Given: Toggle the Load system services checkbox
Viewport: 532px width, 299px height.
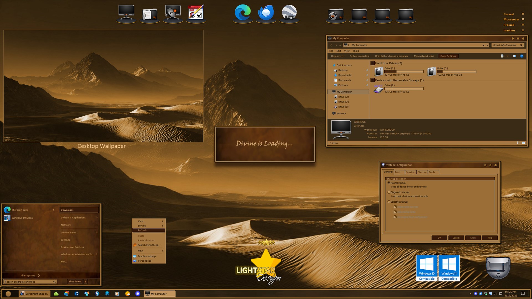Looking at the screenshot, I should (395, 207).
